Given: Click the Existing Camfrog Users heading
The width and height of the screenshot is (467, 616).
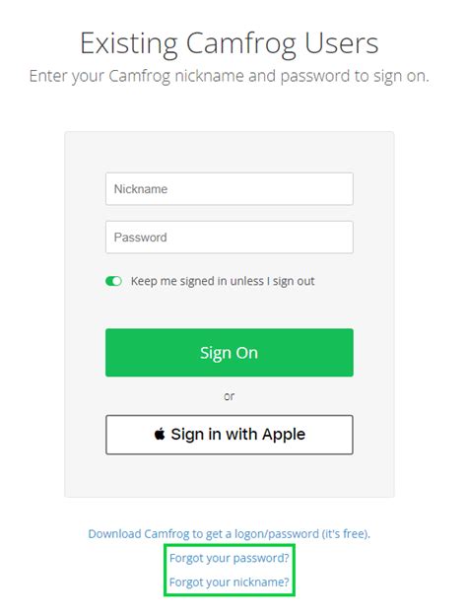Looking at the screenshot, I should click(230, 43).
